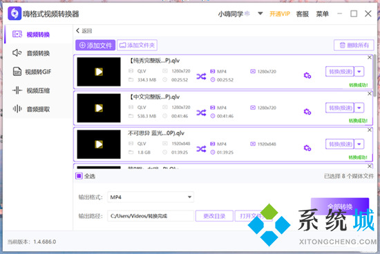Click shuffle convert icon in 纯秀完整版 row

pyautogui.click(x=201, y=77)
